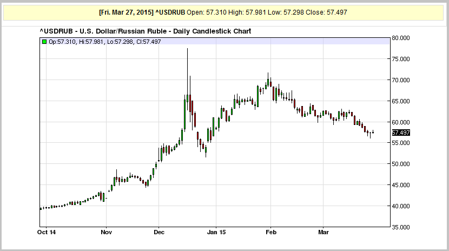Click the 70.000 price axis label
The width and height of the screenshot is (449, 251).
coord(401,80)
